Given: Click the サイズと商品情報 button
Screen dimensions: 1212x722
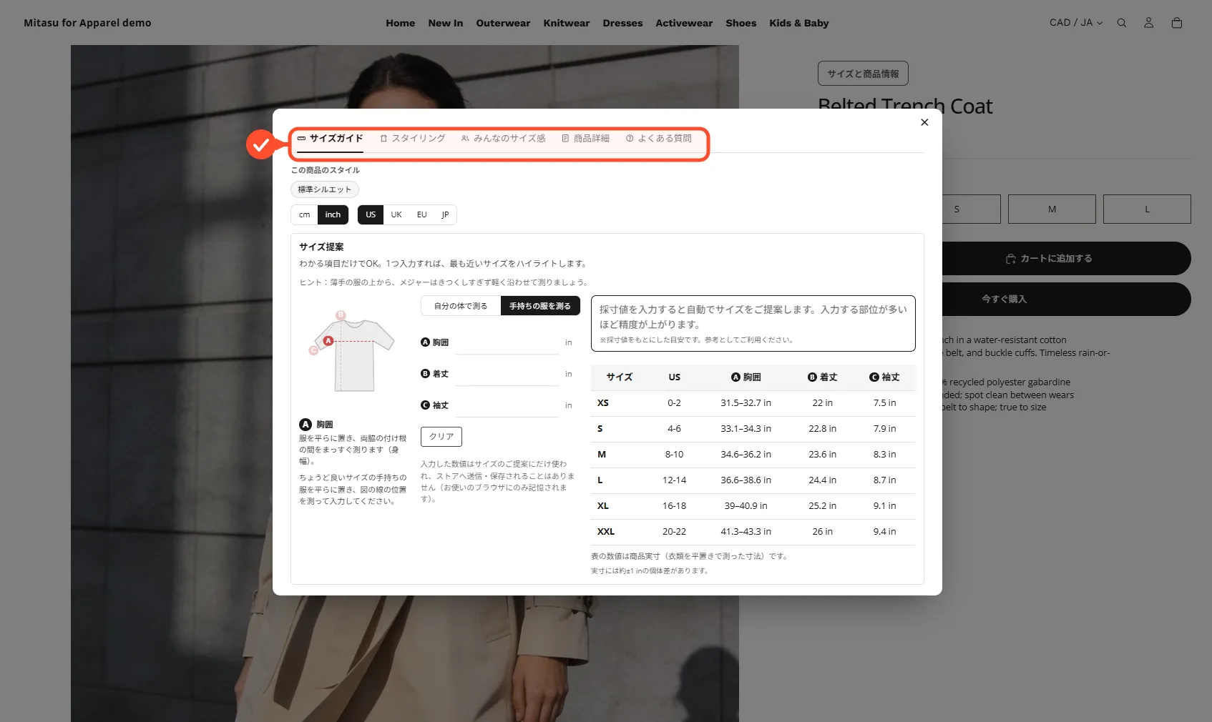Looking at the screenshot, I should pyautogui.click(x=863, y=74).
